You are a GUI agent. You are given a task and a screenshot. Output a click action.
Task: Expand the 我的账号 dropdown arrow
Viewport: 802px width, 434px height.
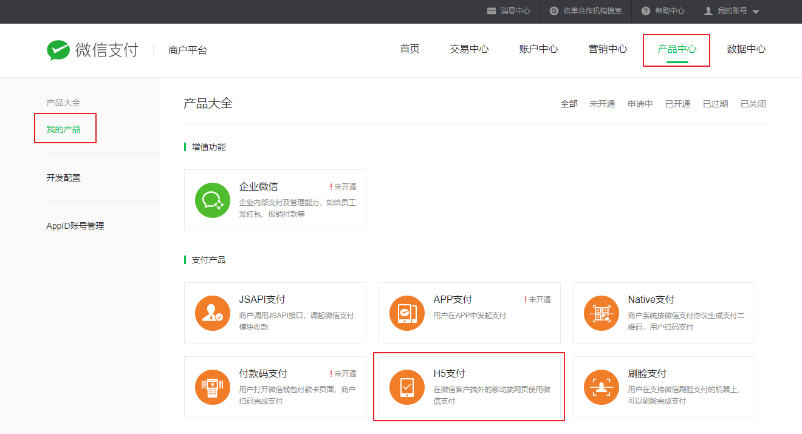tap(756, 12)
